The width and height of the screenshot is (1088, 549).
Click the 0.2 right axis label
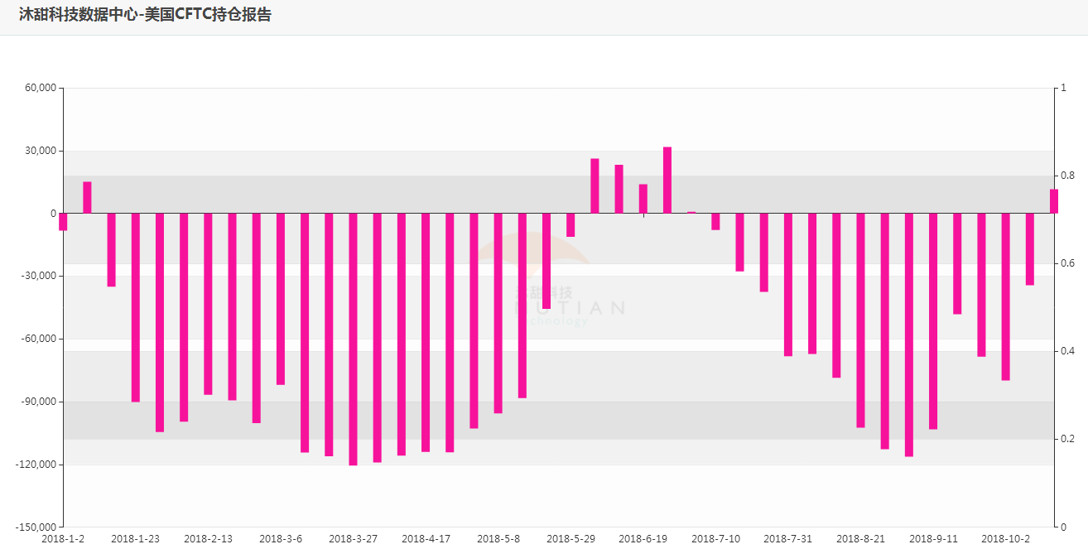pos(1066,439)
